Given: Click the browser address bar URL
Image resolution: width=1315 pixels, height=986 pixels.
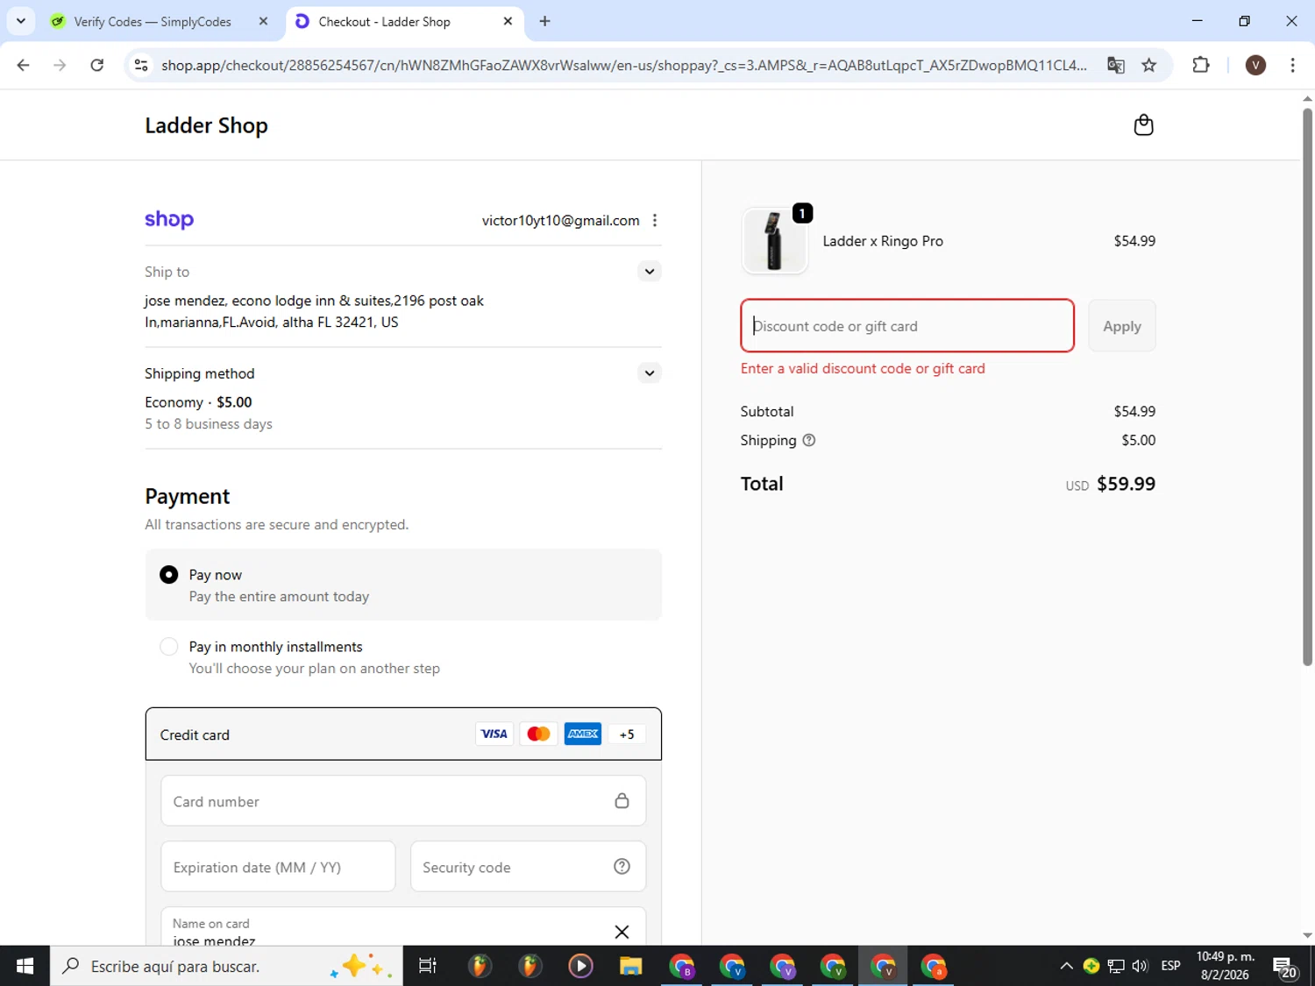Looking at the screenshot, I should [623, 65].
